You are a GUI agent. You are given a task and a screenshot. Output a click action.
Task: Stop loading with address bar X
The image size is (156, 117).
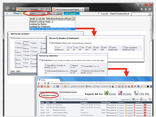click(49, 9)
